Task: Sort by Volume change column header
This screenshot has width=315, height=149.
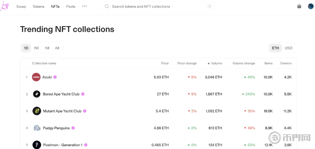Action: click(244, 63)
